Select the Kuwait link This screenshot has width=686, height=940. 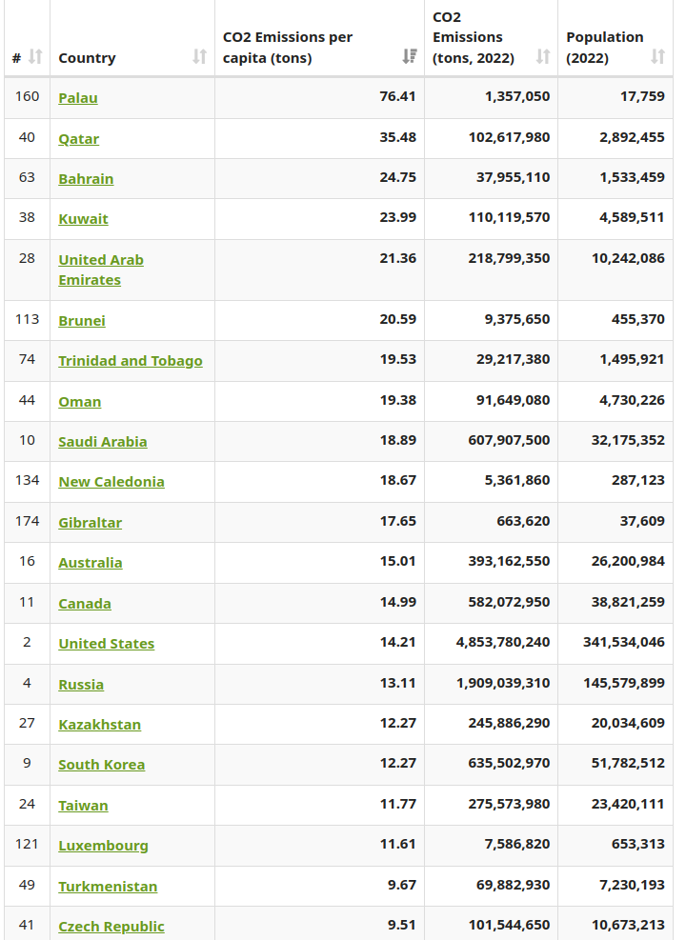[83, 219]
